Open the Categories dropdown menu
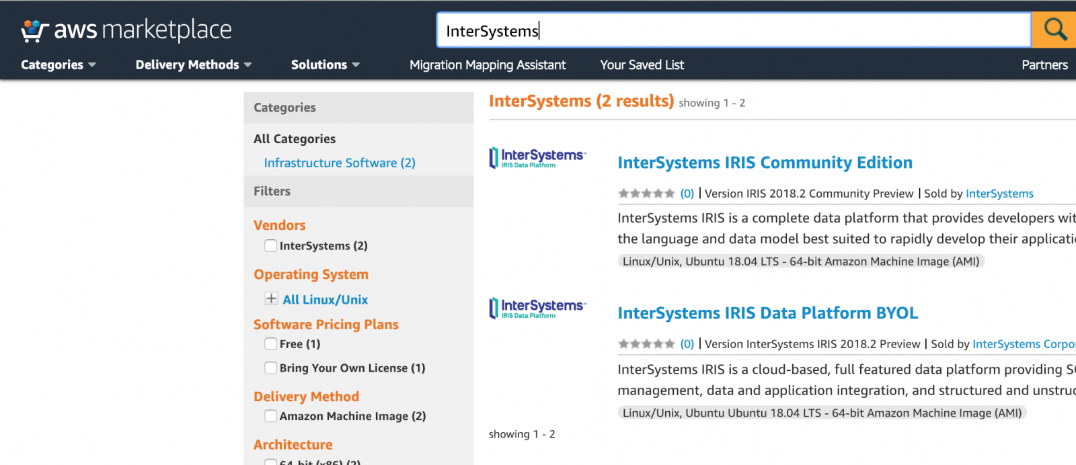 [59, 65]
